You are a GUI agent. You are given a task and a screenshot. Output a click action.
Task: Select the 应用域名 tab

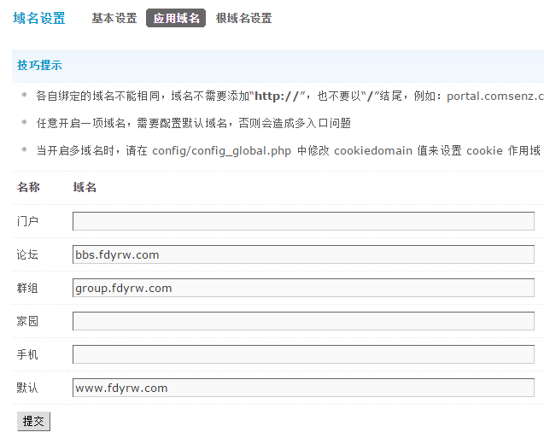pyautogui.click(x=176, y=18)
